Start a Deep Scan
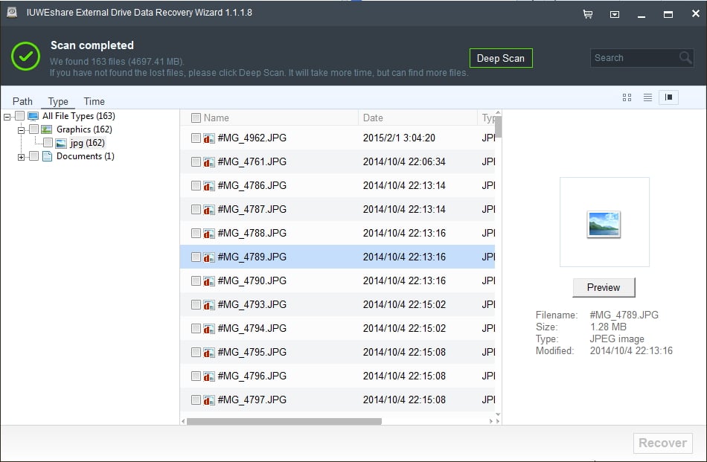This screenshot has width=707, height=462. coord(501,58)
